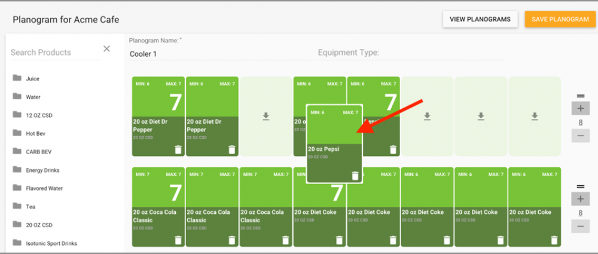Drop icon in last empty top-shelf slot
The width and height of the screenshot is (598, 254).
click(x=535, y=117)
